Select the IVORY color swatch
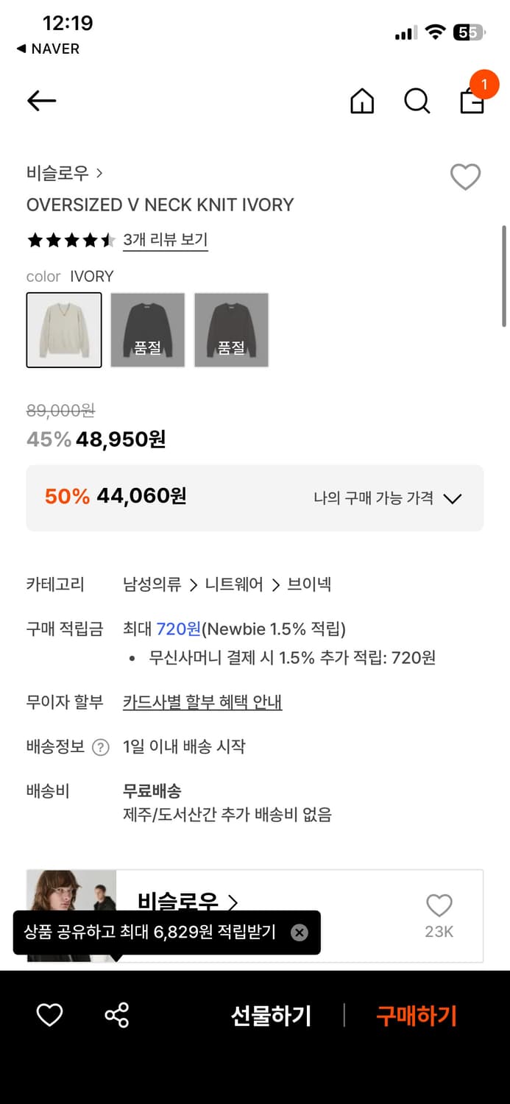The height and width of the screenshot is (1104, 510). click(63, 330)
